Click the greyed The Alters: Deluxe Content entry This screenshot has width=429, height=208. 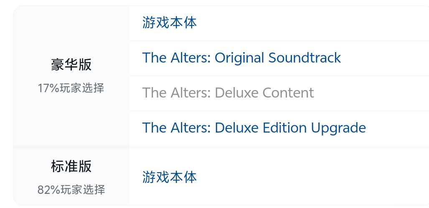pyautogui.click(x=228, y=93)
